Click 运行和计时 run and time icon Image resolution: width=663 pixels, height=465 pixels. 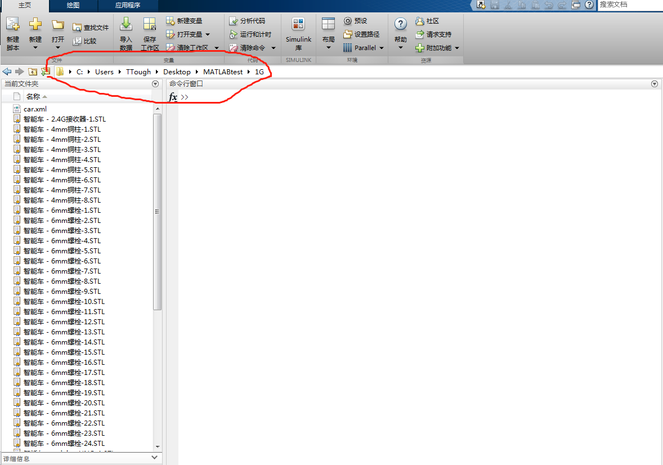click(234, 34)
